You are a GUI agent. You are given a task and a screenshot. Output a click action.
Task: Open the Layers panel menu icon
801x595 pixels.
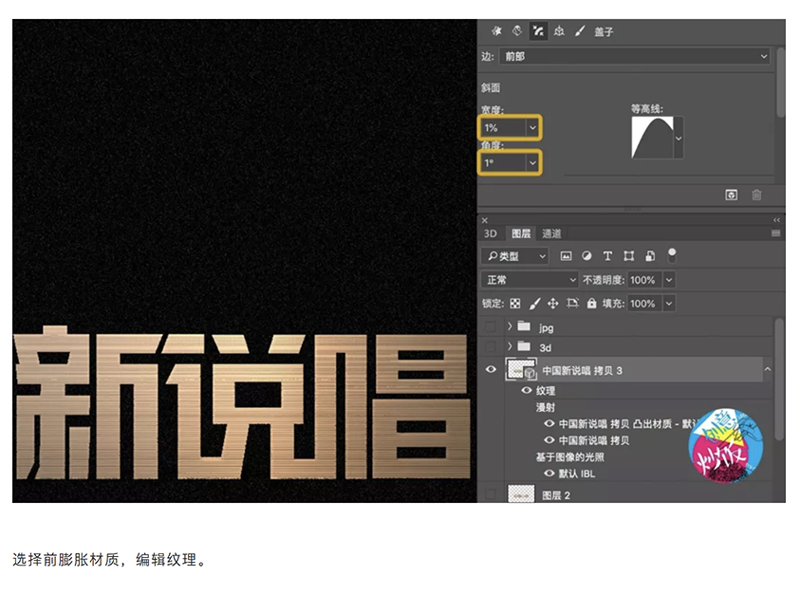point(775,233)
